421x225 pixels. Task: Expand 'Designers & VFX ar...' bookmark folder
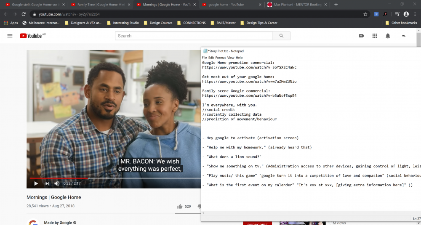click(83, 23)
